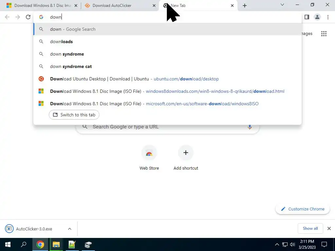Close the Download AutoClicker tab
This screenshot has width=335, height=251.
coord(154,6)
